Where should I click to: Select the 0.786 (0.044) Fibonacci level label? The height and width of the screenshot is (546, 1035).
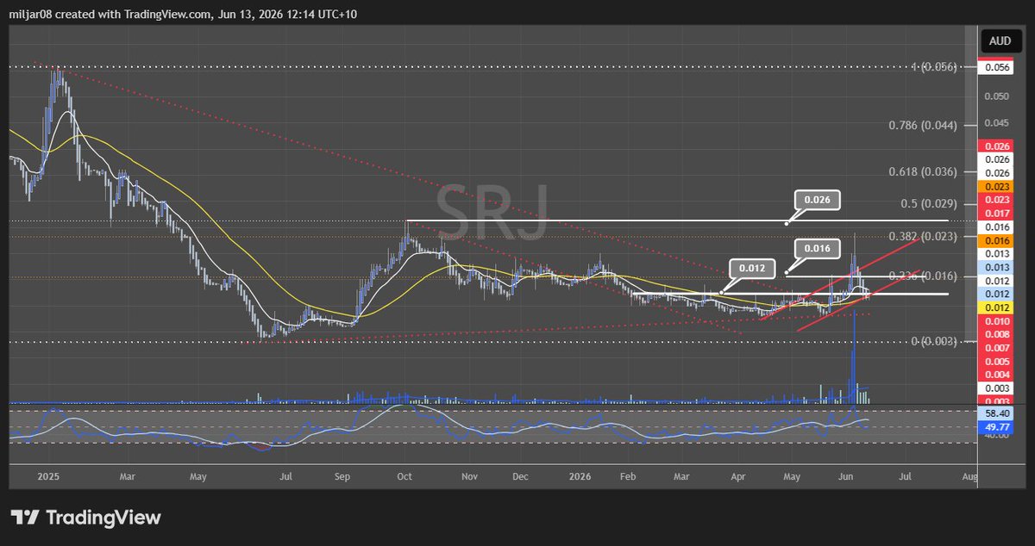[x=923, y=125]
